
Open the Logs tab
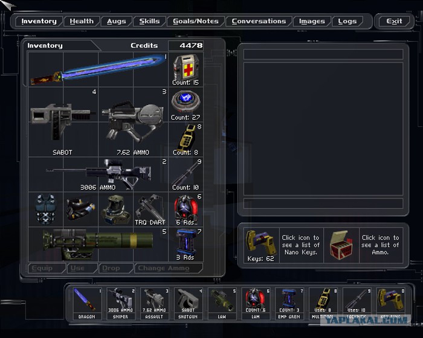[347, 21]
